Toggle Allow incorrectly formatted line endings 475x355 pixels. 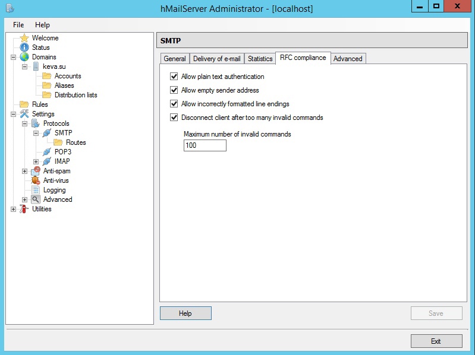tap(174, 104)
